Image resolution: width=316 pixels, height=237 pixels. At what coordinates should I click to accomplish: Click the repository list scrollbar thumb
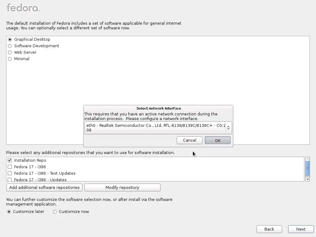pyautogui.click(x=307, y=168)
